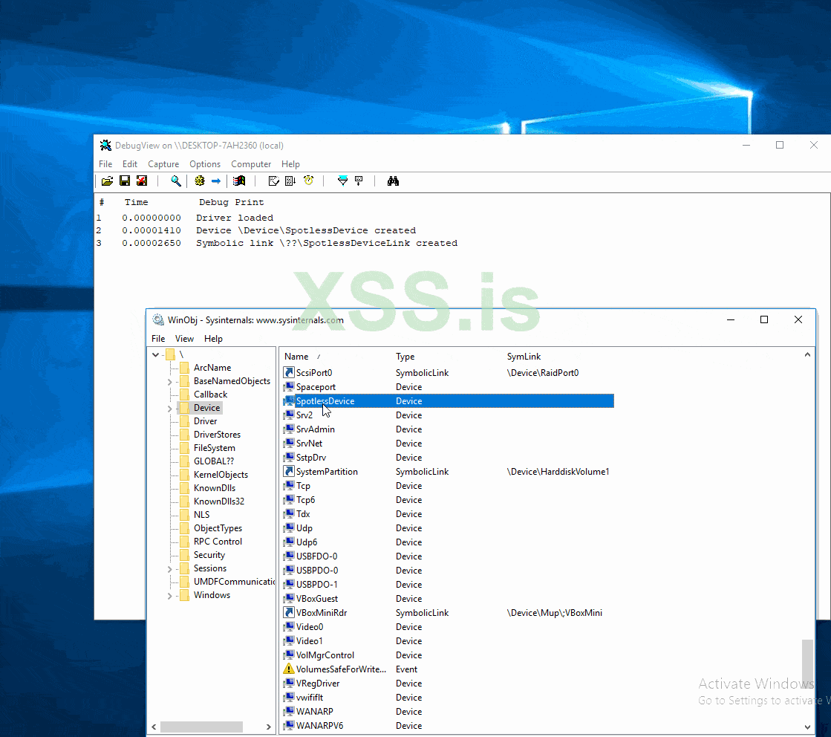Open WinObj File menu

pos(158,338)
